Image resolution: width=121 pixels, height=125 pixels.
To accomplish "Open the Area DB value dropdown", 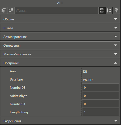I will click(101, 72).
